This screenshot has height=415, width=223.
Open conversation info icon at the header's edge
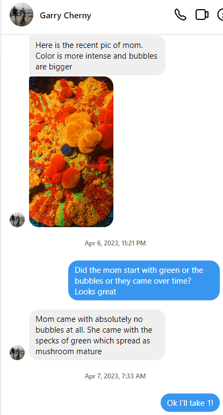point(220,15)
